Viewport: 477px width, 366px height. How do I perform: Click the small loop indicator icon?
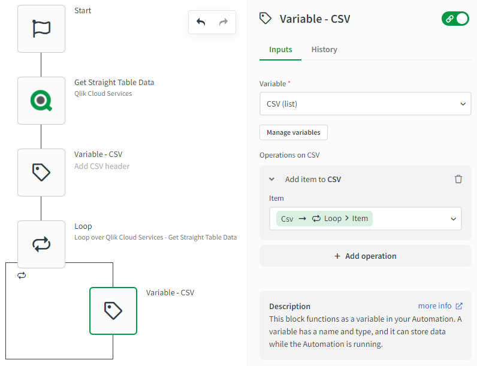pyautogui.click(x=22, y=276)
